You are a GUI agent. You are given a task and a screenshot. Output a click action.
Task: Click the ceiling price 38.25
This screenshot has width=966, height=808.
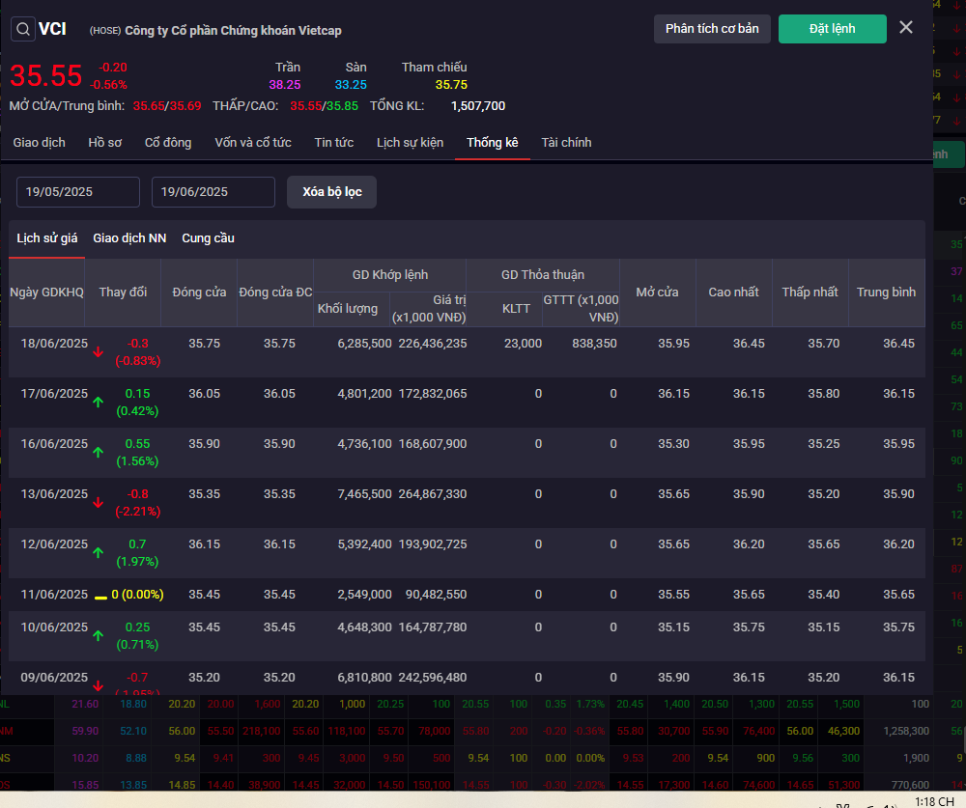[x=285, y=85]
